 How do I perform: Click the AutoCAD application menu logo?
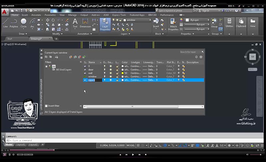tap(5, 12)
